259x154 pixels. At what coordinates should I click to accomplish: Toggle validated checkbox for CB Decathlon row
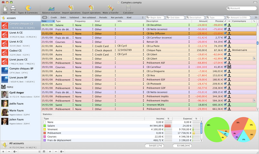225,25
